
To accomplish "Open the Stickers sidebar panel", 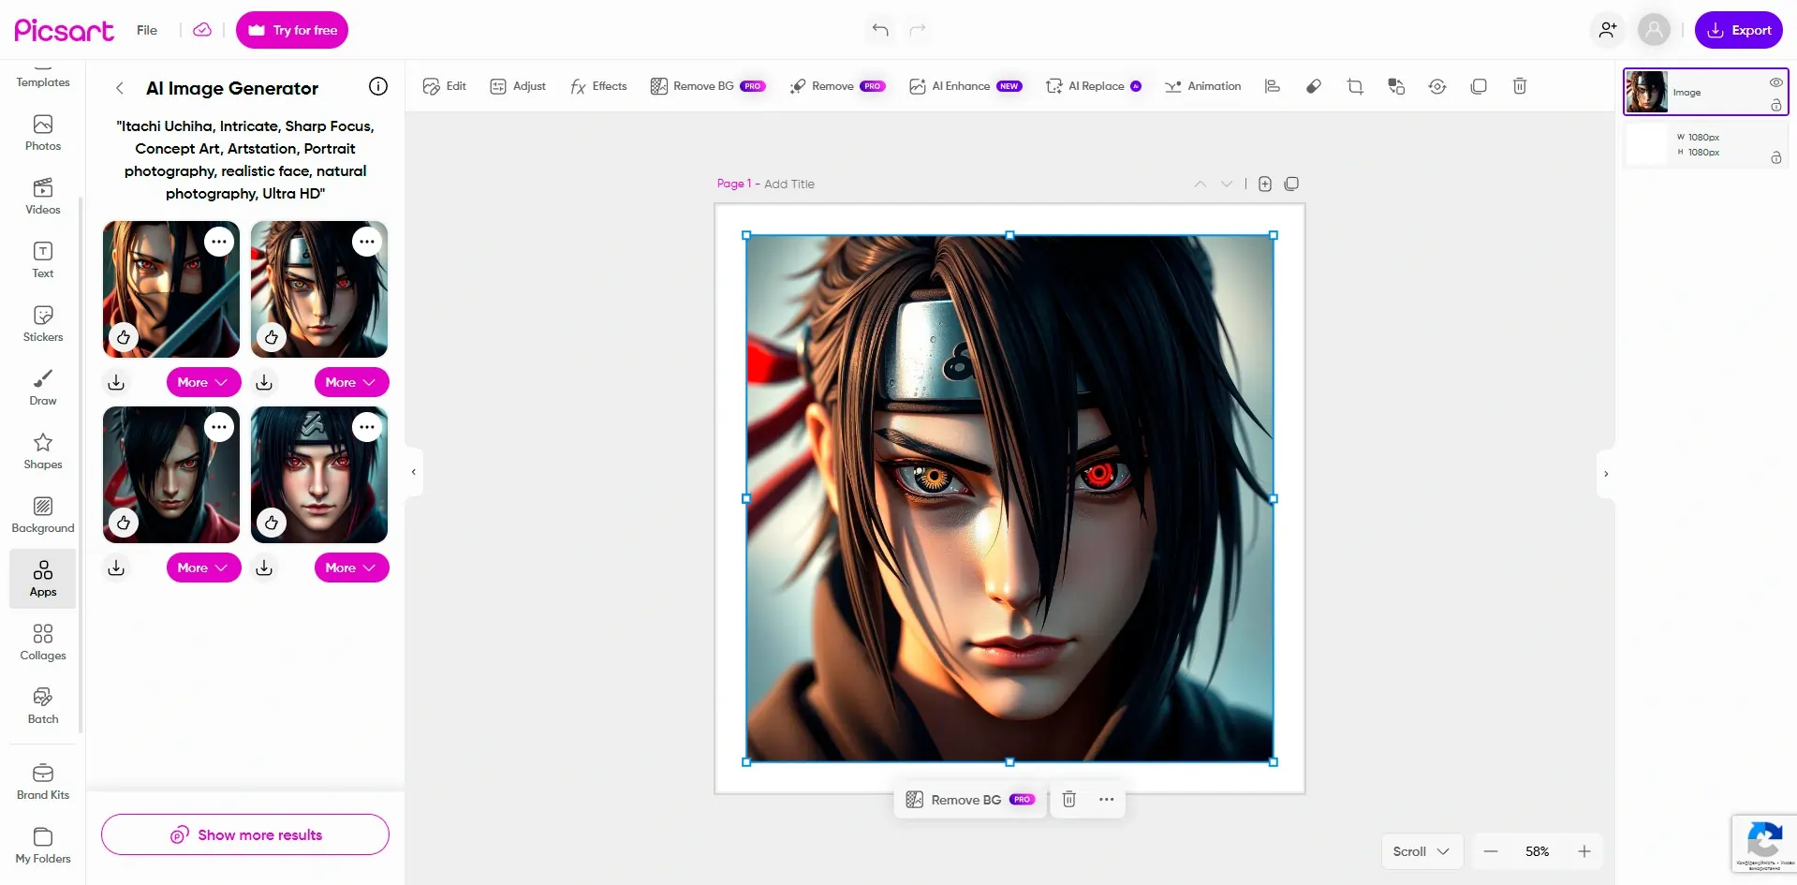I will (43, 324).
